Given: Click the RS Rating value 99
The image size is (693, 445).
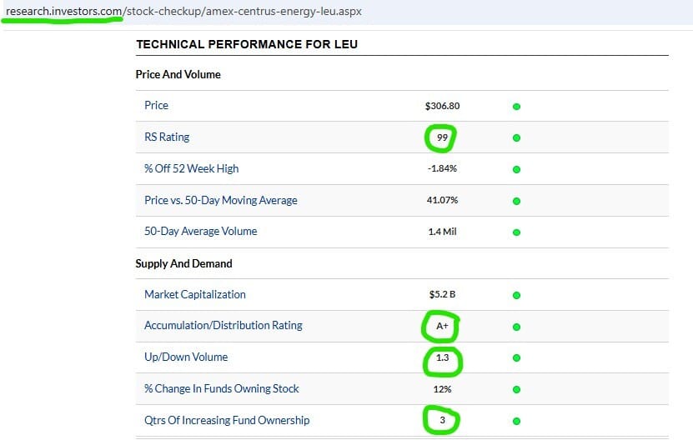Looking at the screenshot, I should click(x=442, y=137).
